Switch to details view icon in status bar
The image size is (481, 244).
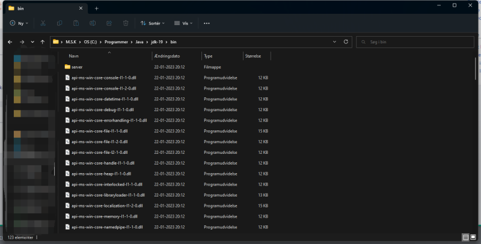pyautogui.click(x=465, y=237)
